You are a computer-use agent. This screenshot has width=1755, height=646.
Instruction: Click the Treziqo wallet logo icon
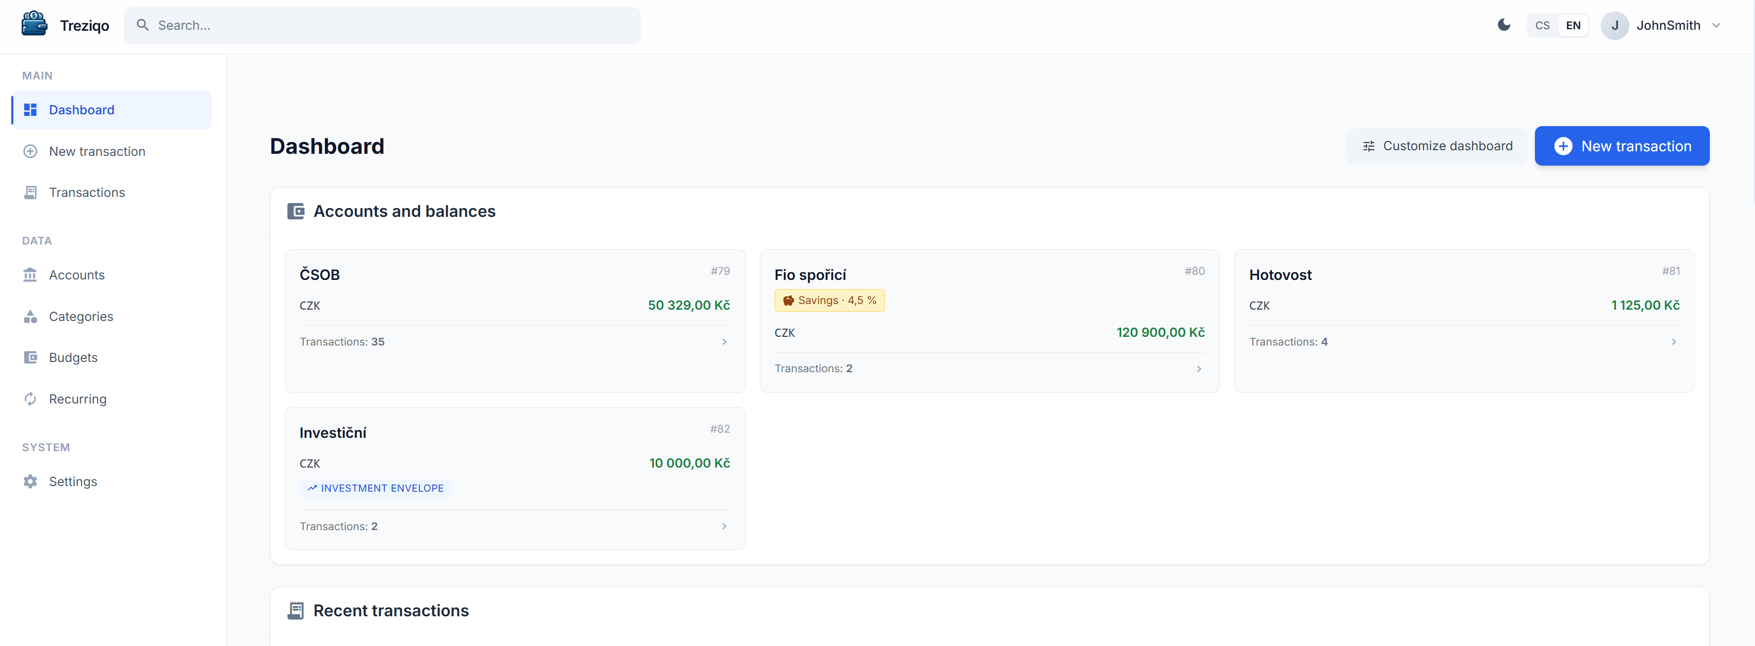coord(34,24)
